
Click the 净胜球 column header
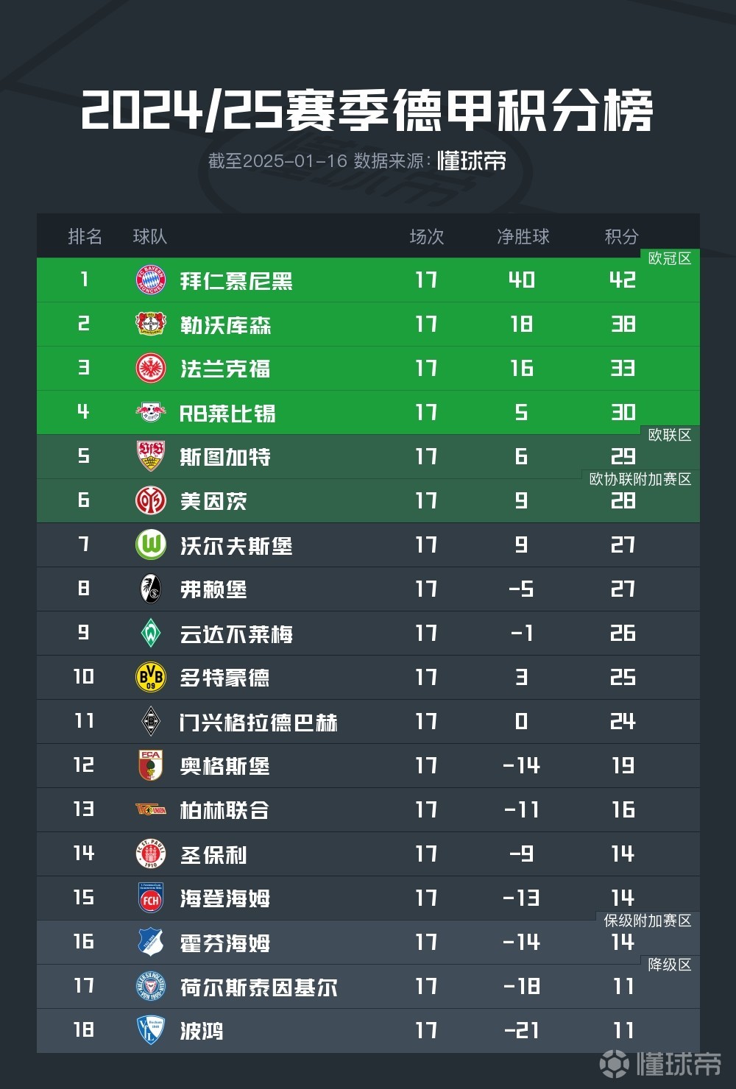coord(523,236)
